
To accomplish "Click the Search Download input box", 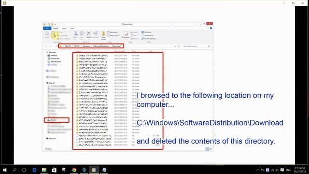I will pyautogui.click(x=197, y=46).
